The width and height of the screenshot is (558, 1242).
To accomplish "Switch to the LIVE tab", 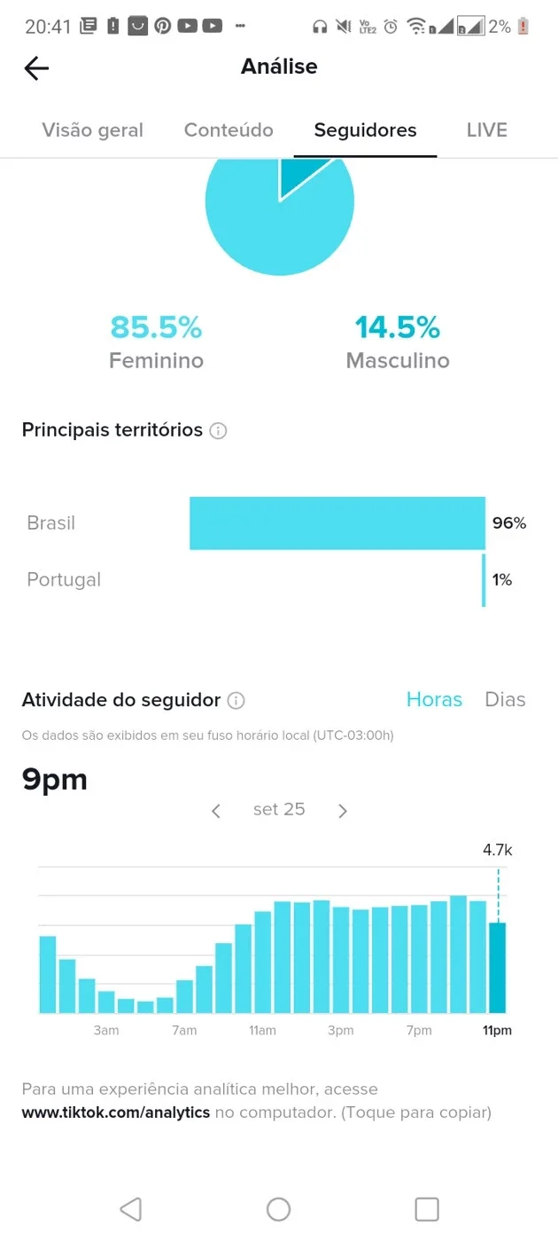I will pyautogui.click(x=487, y=130).
